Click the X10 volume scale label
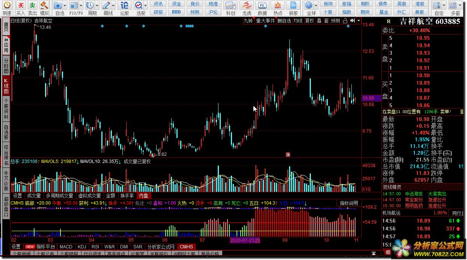 (x=366, y=189)
